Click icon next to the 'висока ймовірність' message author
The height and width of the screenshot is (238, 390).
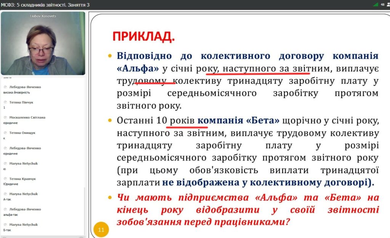(x=5, y=87)
